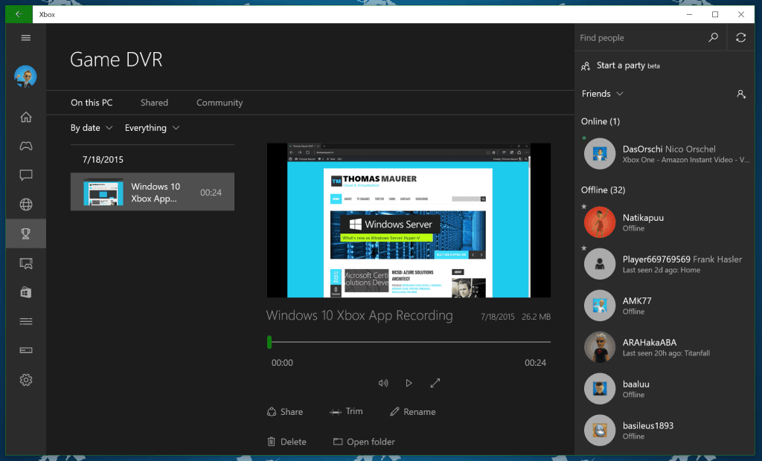
Task: Mute the recording volume
Action: click(x=383, y=383)
